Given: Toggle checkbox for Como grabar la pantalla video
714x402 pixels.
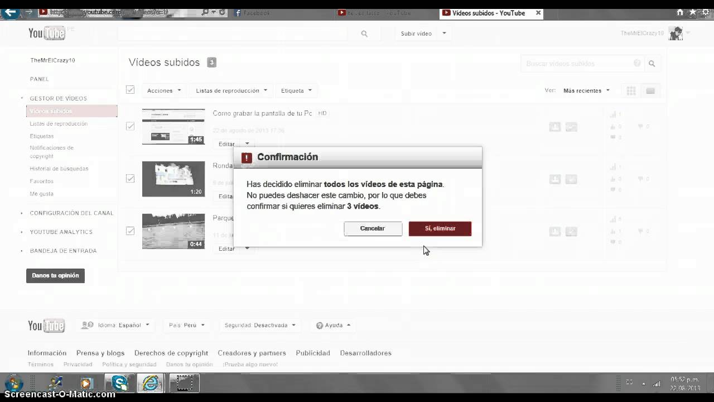Looking at the screenshot, I should 130,126.
